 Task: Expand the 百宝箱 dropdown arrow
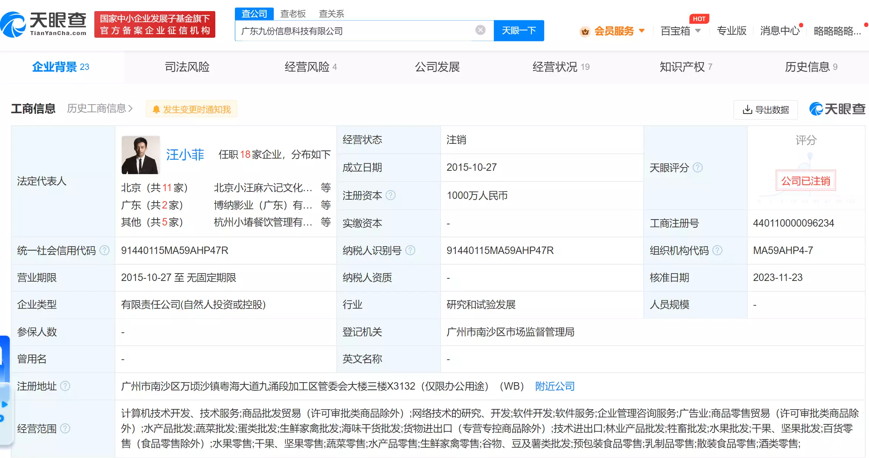point(698,31)
